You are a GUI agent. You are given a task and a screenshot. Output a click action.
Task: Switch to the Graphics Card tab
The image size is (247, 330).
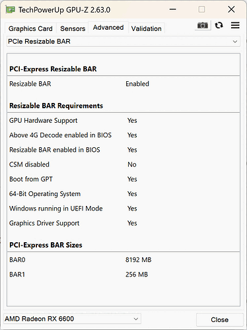(x=30, y=28)
